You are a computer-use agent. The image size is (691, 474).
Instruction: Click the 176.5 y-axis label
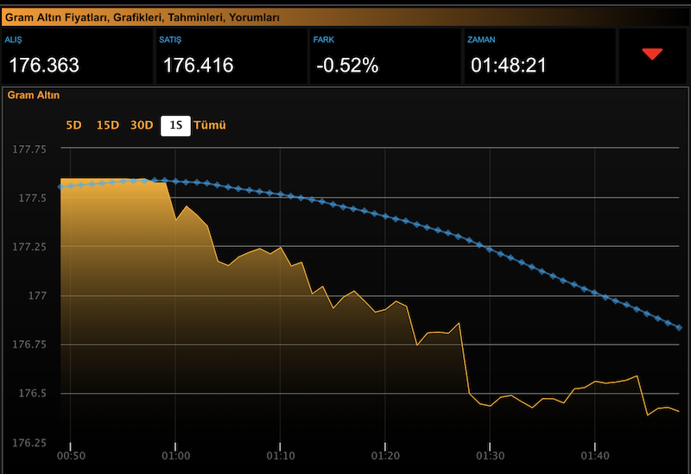(x=32, y=393)
